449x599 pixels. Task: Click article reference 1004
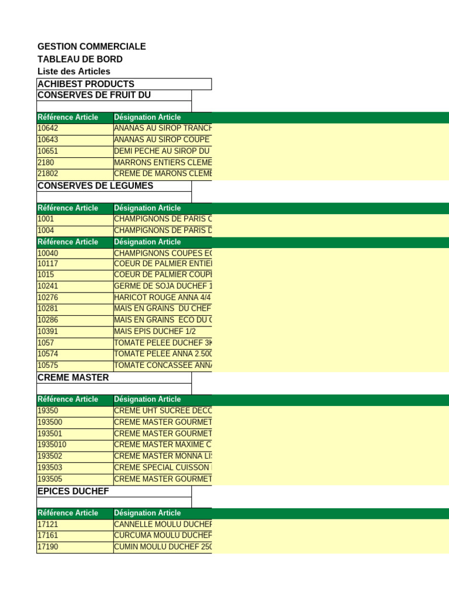pyautogui.click(x=75, y=231)
